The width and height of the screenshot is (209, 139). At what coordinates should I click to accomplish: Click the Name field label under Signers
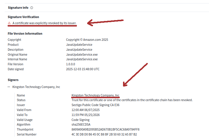click(21, 95)
